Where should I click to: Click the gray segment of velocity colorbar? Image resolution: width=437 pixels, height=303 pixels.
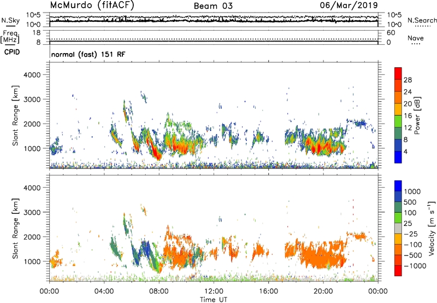point(398,228)
